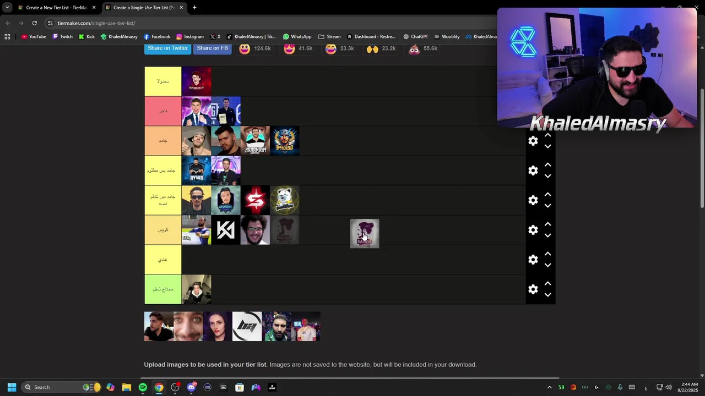705x396 pixels.
Task: Close the Create a New Tier List tab
Action: [94, 8]
